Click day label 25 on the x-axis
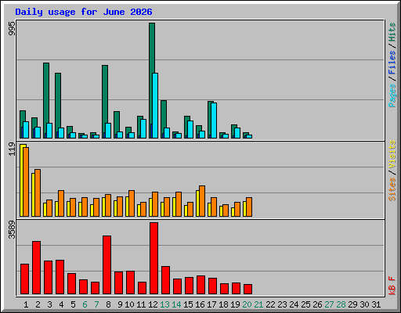Screen dimensions: 401x313 point(305,304)
